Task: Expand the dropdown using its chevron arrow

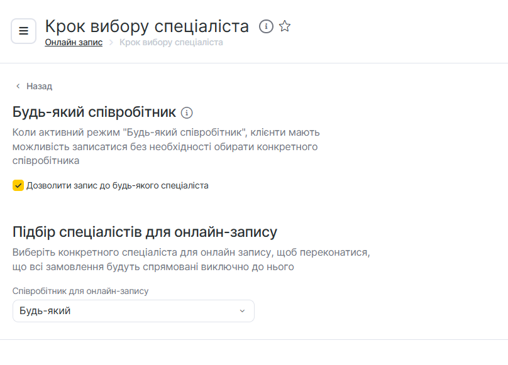Action: tap(242, 311)
